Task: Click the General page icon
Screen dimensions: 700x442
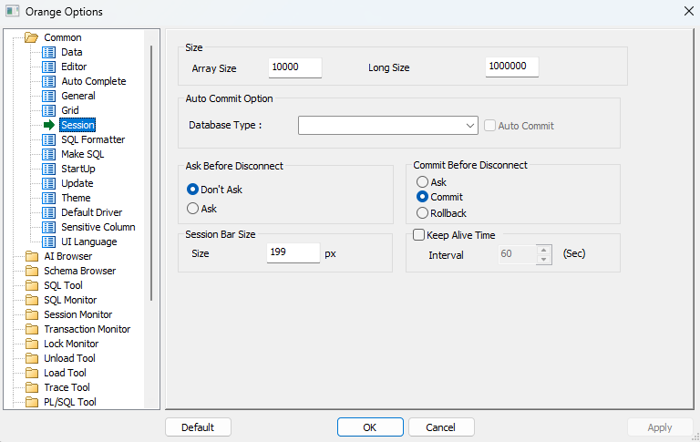Action: 48,96
